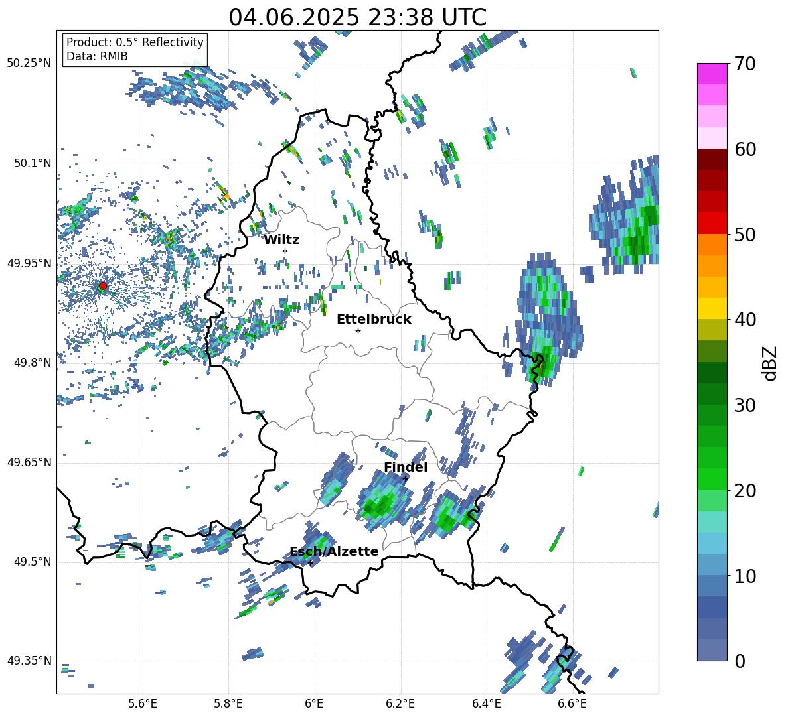Viewport: 786px width, 717px height.
Task: Click the title timestamp 04.06.2025 23:38 UTC
Action: pos(357,17)
